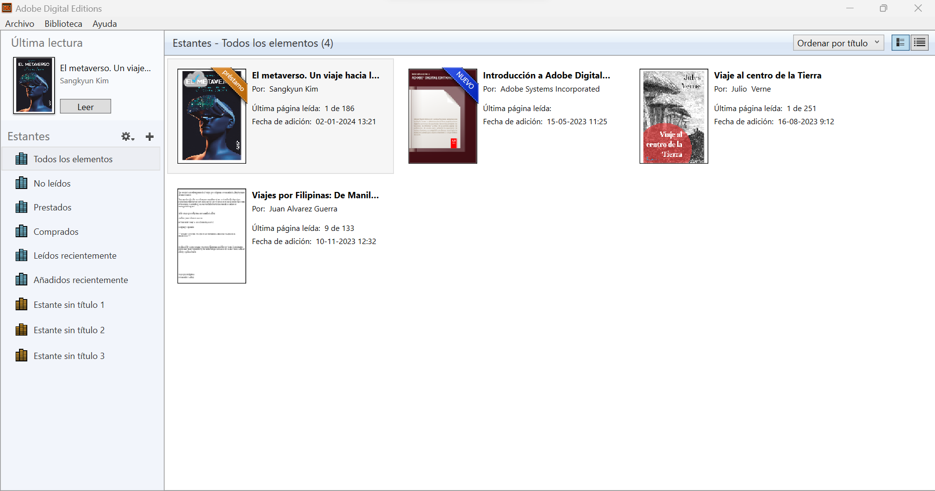Click the Introducción a Adobe Digital title
935x491 pixels.
[x=546, y=75]
